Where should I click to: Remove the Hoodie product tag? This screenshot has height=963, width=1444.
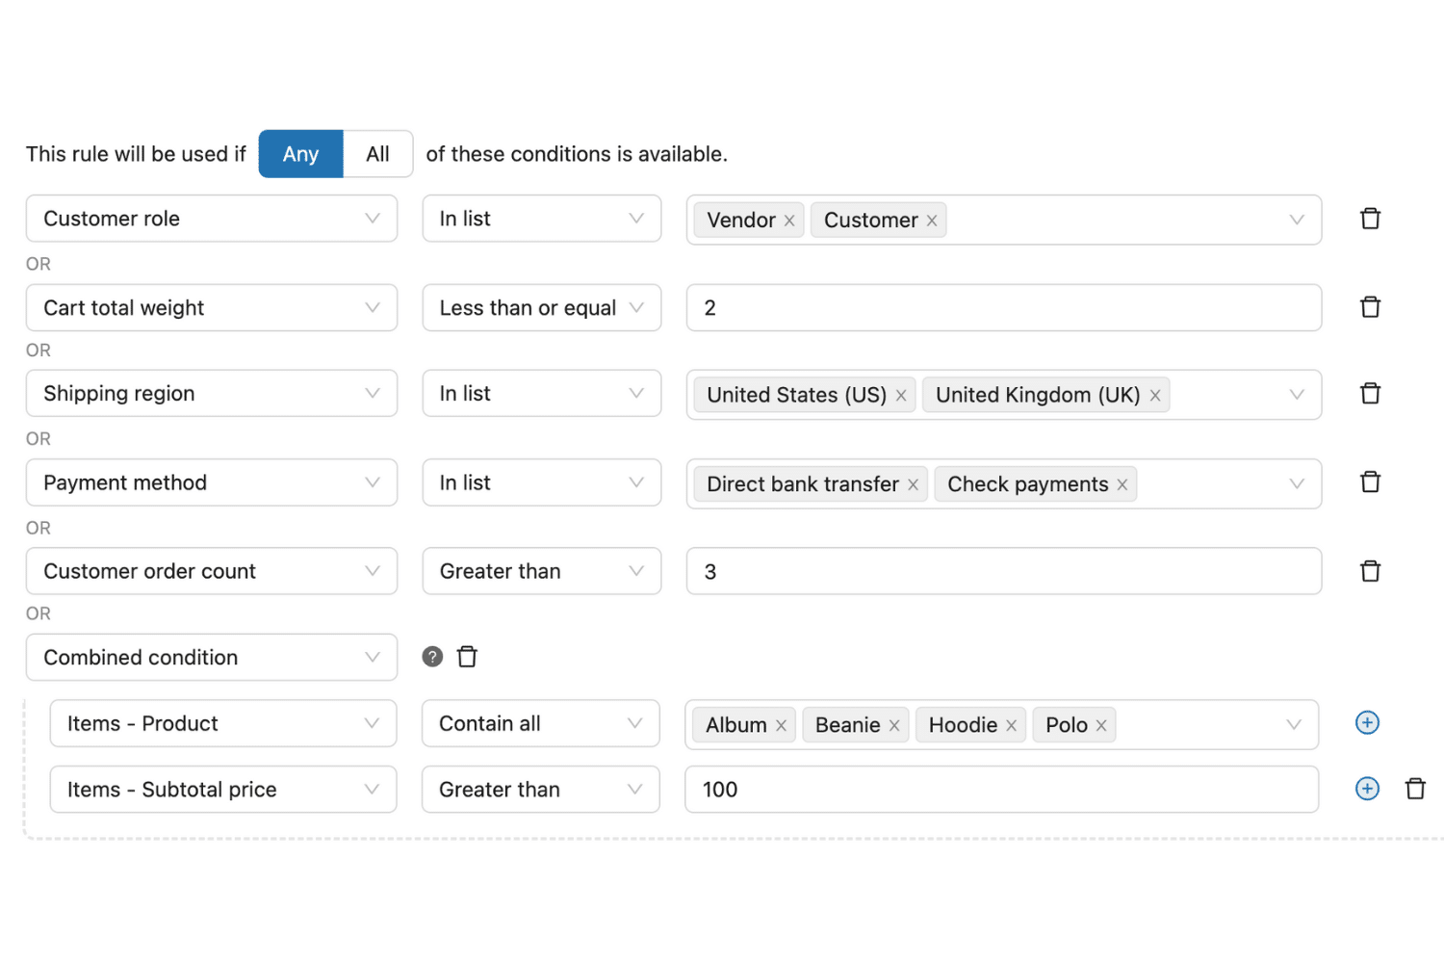click(x=1011, y=726)
